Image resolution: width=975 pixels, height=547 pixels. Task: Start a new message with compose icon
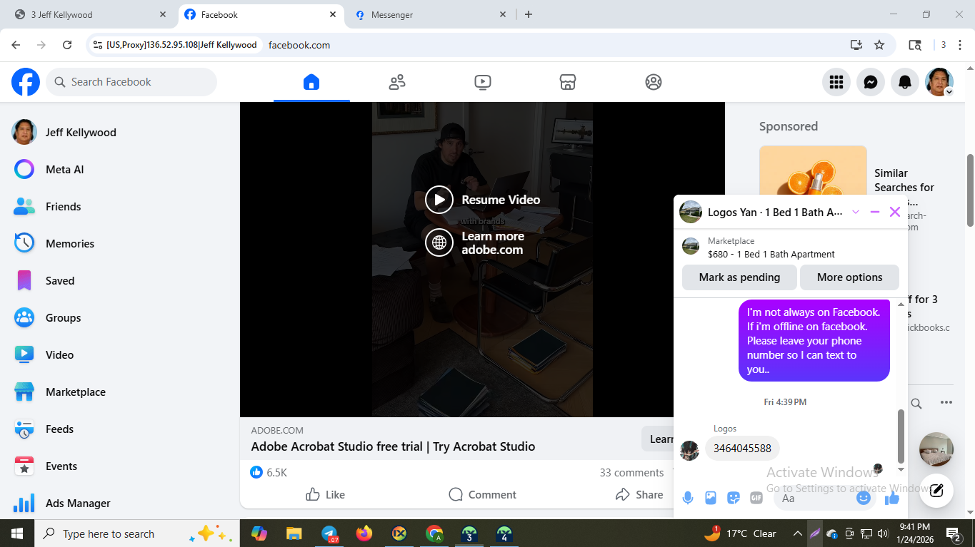(x=936, y=491)
